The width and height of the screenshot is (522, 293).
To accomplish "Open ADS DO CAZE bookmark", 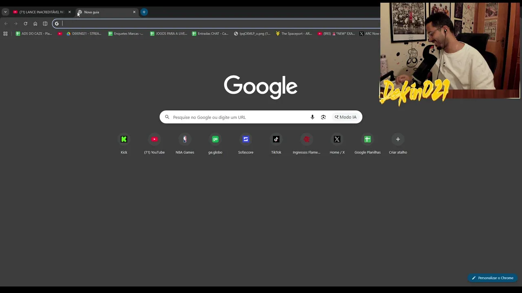I will pyautogui.click(x=34, y=34).
